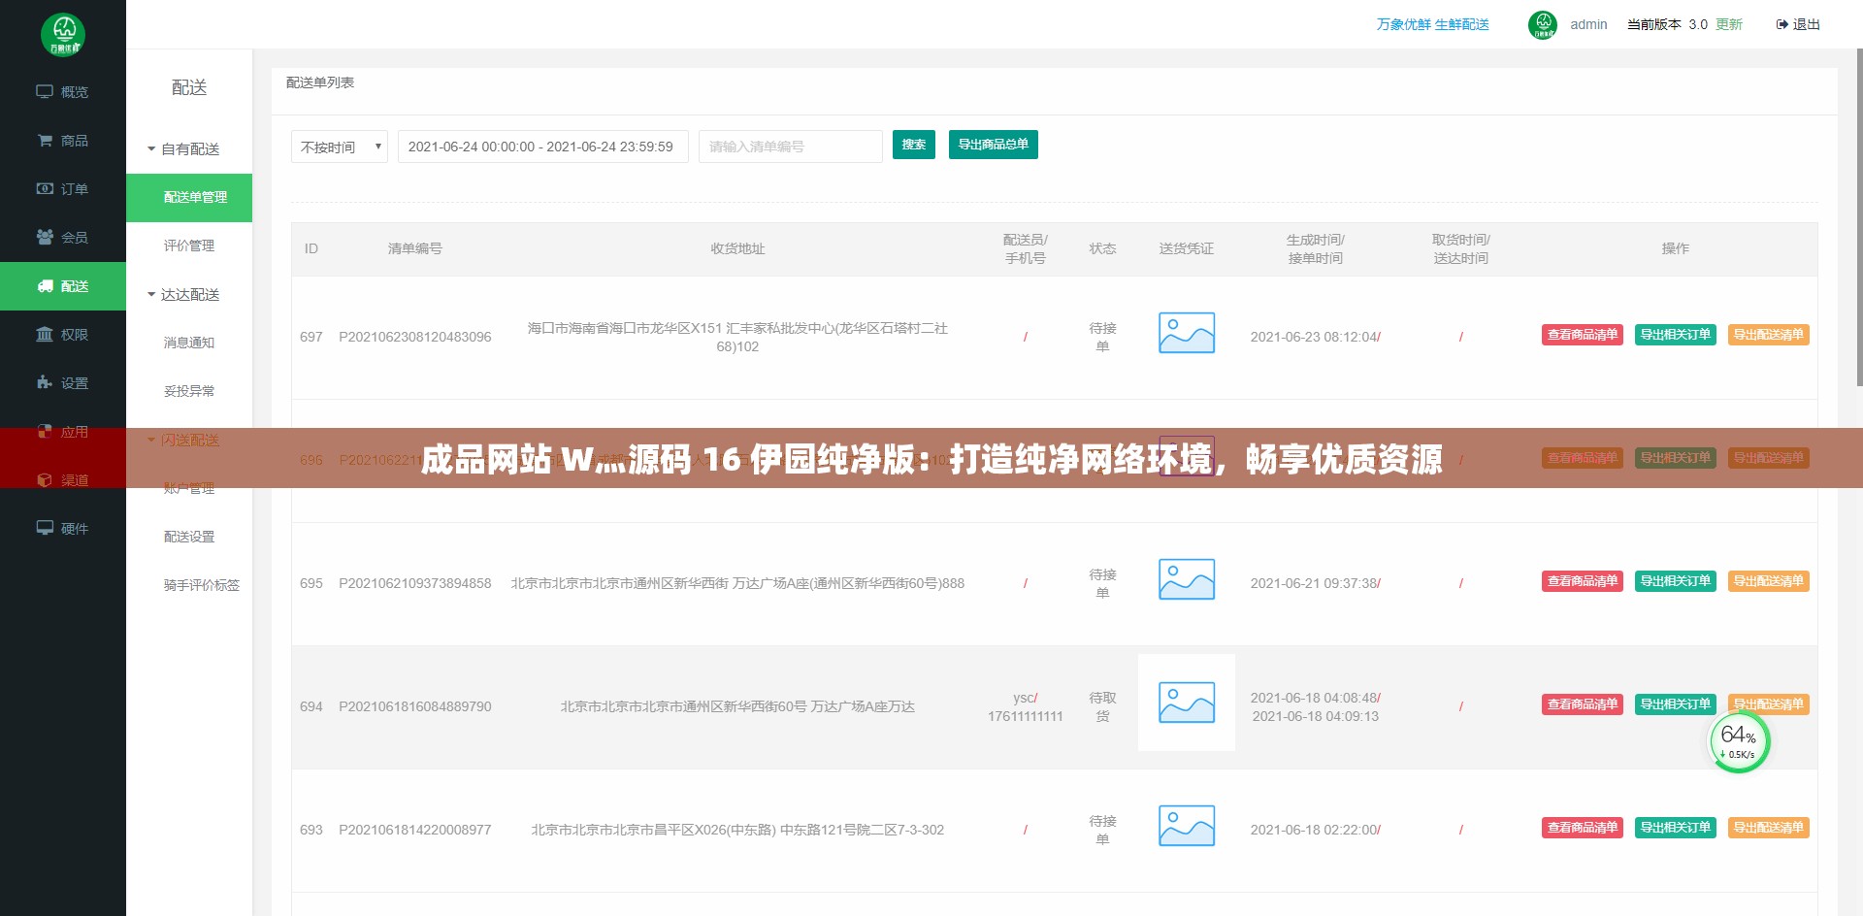Select 配送单管理 submenu item

point(189,198)
